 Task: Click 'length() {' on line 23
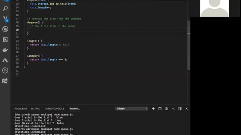pos(35,41)
